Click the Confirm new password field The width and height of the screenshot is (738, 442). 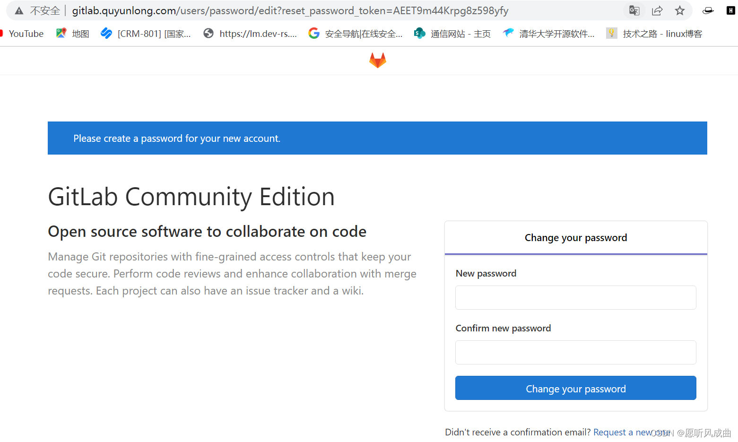(x=575, y=352)
